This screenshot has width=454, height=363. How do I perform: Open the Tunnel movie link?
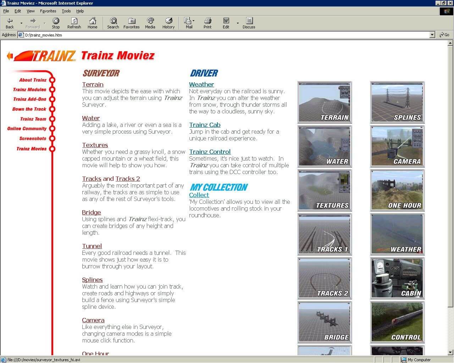(x=92, y=246)
